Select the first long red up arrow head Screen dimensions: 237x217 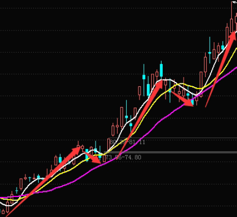pyautogui.click(x=77, y=150)
